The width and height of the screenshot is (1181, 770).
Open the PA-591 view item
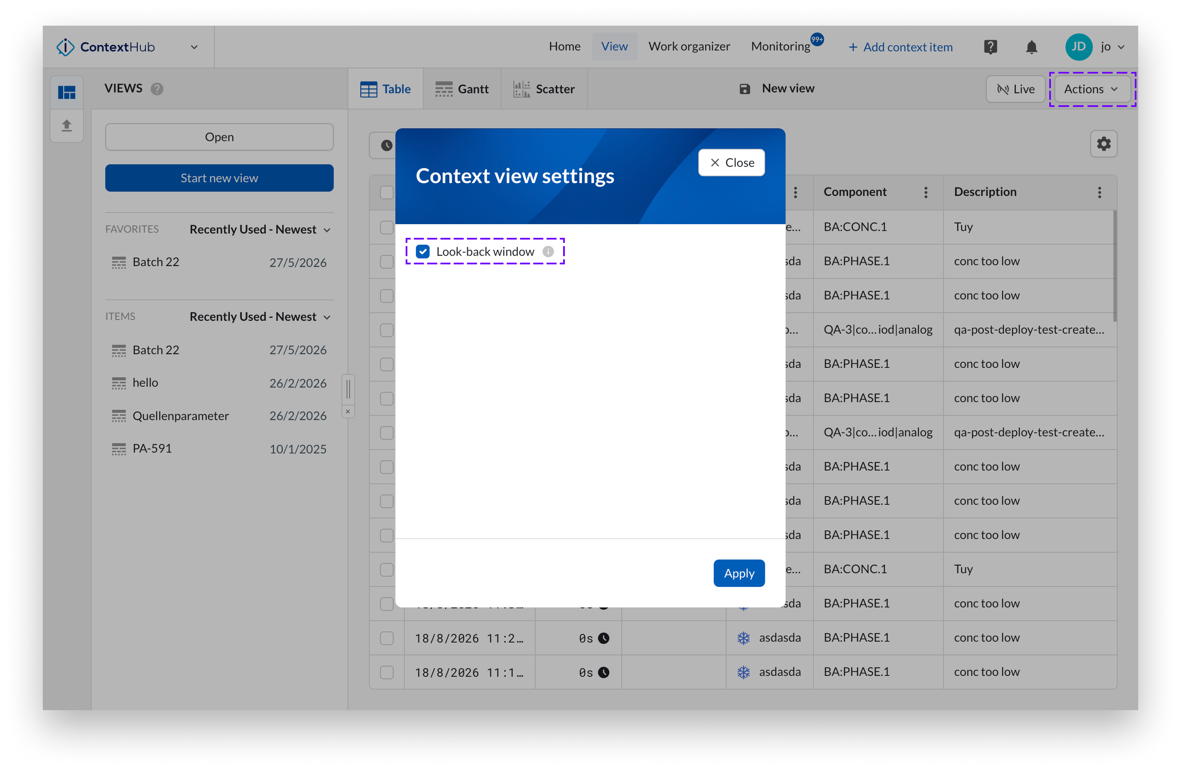point(219,449)
